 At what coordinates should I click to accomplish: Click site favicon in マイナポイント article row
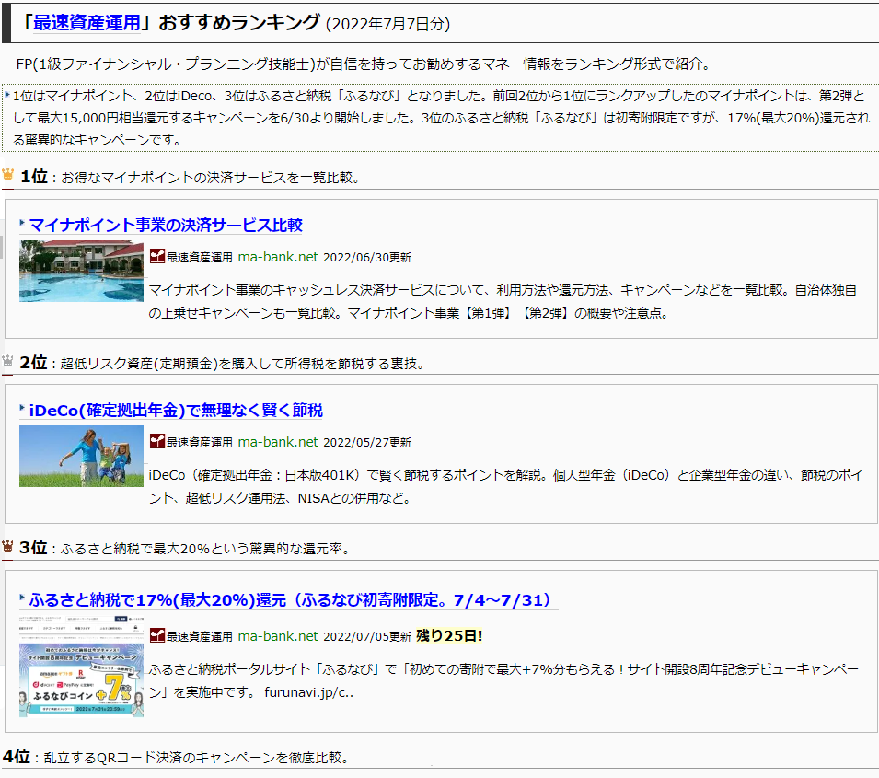coord(157,256)
